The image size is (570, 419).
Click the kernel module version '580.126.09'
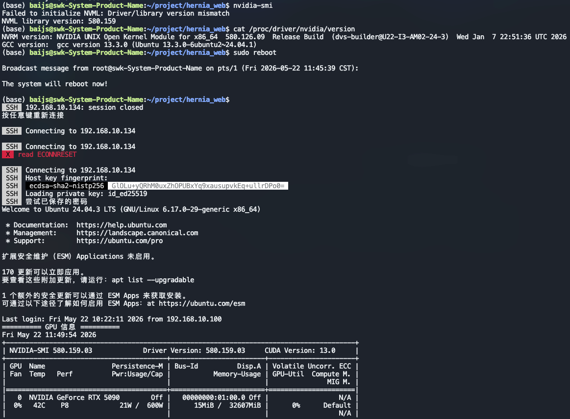click(x=245, y=37)
